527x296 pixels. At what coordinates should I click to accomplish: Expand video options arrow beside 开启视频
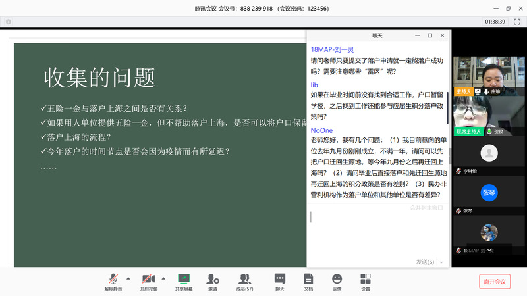[x=163, y=278]
